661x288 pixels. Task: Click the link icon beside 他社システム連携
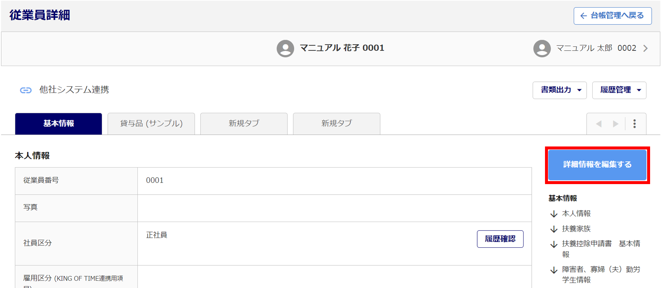[x=26, y=90]
